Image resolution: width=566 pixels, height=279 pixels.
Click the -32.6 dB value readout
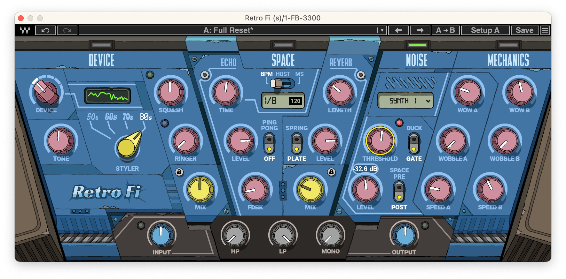366,169
